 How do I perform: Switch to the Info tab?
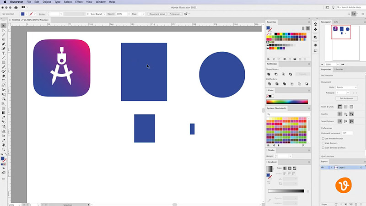(x=336, y=22)
